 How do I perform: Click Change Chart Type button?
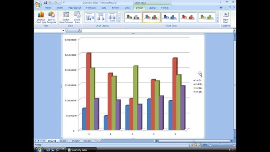click(x=41, y=17)
